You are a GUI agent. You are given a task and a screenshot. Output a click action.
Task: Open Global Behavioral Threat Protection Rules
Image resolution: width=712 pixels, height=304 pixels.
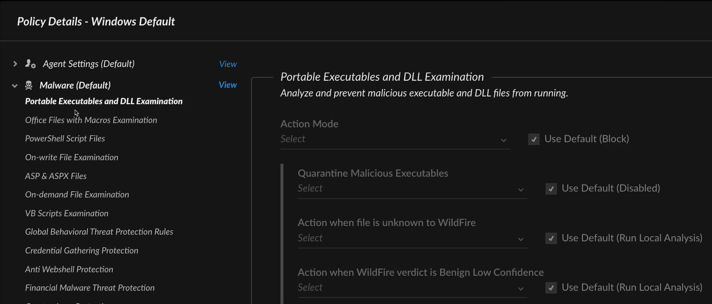coord(99,232)
